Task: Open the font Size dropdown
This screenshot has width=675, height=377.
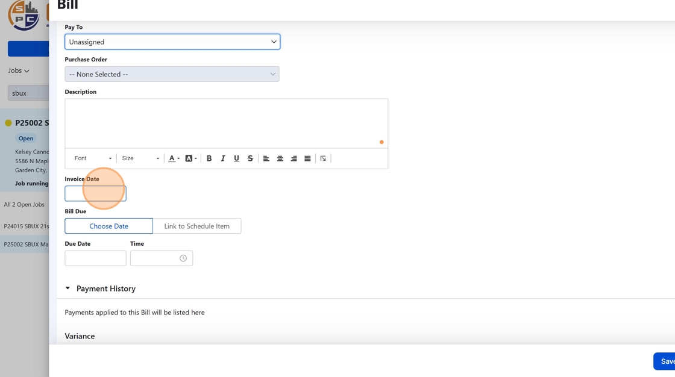Action: point(140,158)
